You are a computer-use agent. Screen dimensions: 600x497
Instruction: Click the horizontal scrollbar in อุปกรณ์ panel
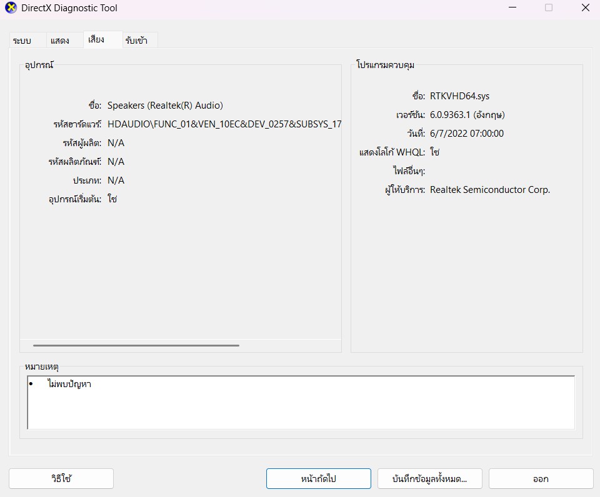(x=136, y=345)
